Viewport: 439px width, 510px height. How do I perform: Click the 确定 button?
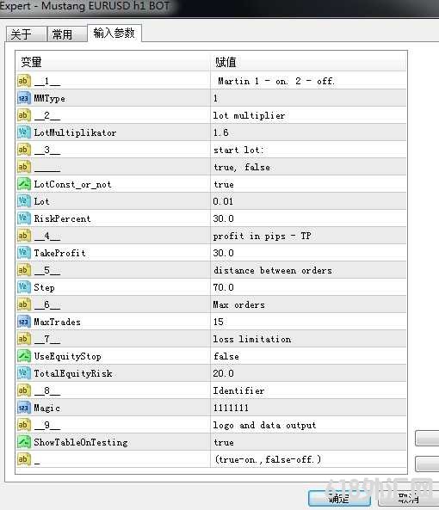point(339,498)
